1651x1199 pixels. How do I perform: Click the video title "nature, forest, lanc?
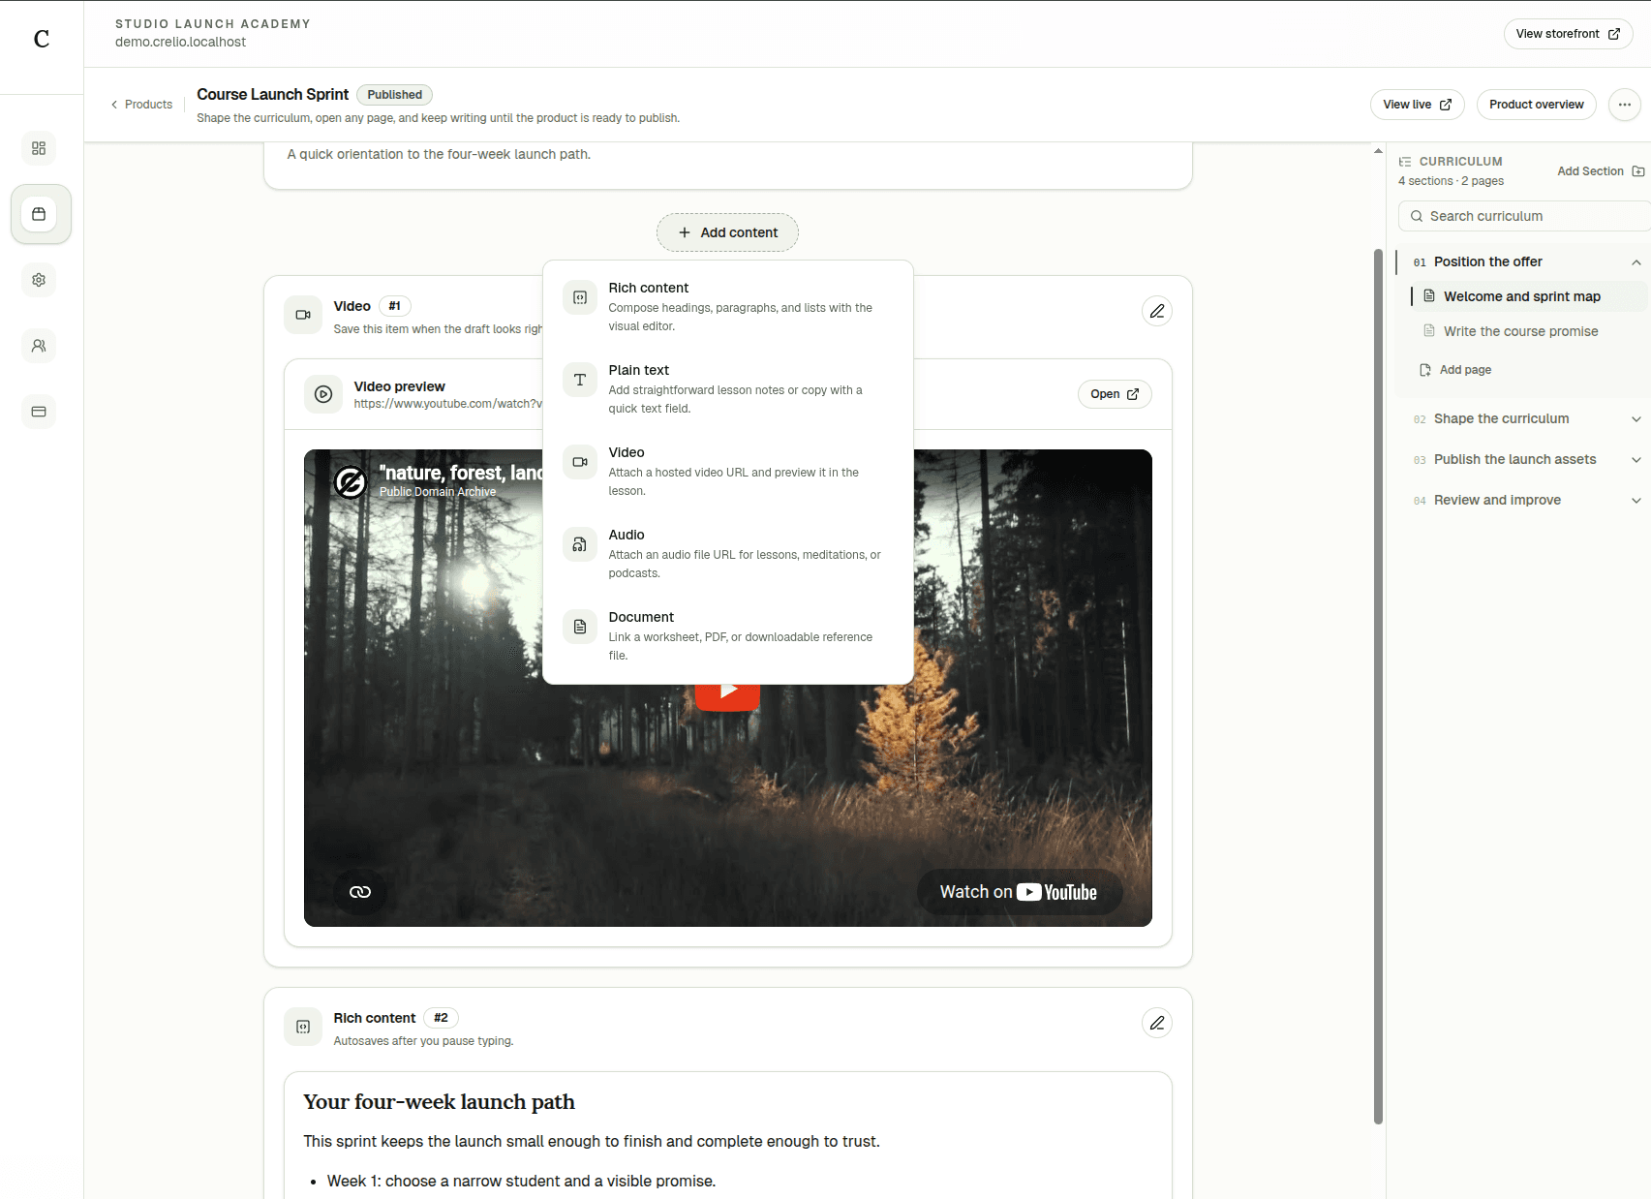coord(461,473)
